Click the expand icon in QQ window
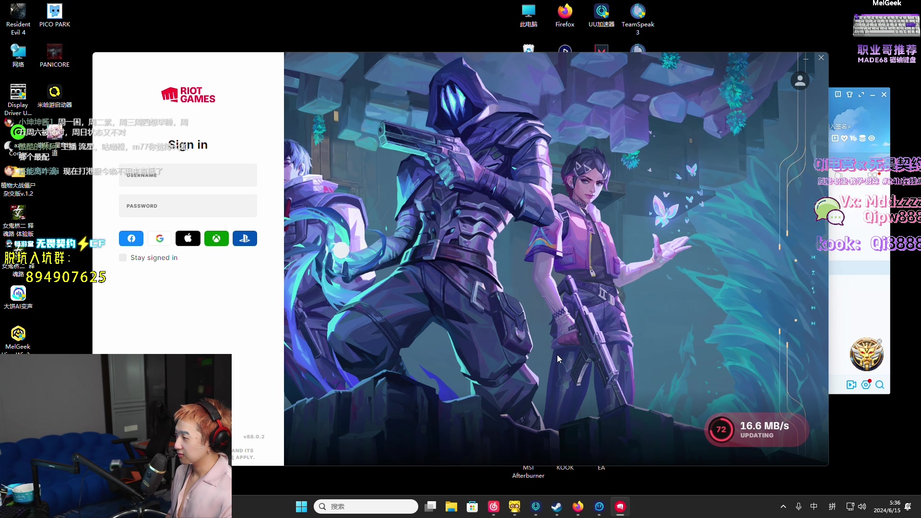The image size is (921, 518). pos(861,94)
